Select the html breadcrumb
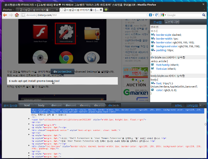Viewport: 208px width, 159px height. coord(27,105)
